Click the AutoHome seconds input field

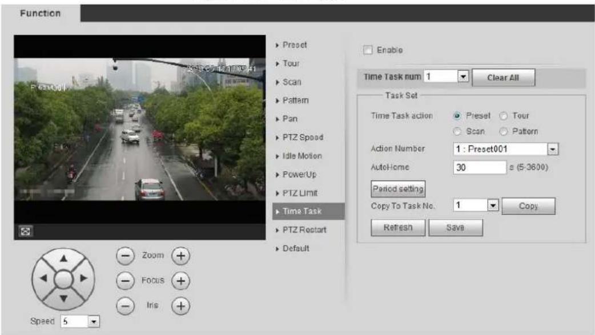coord(480,167)
